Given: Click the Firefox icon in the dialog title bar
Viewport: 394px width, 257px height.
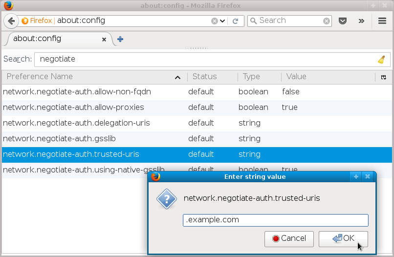Looking at the screenshot, I should point(155,177).
